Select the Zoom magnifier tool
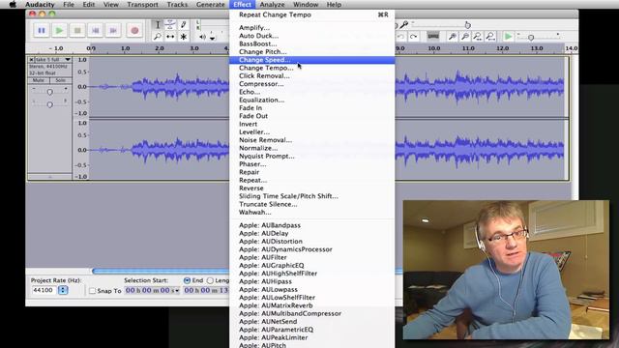This screenshot has height=348, width=619. point(157,37)
